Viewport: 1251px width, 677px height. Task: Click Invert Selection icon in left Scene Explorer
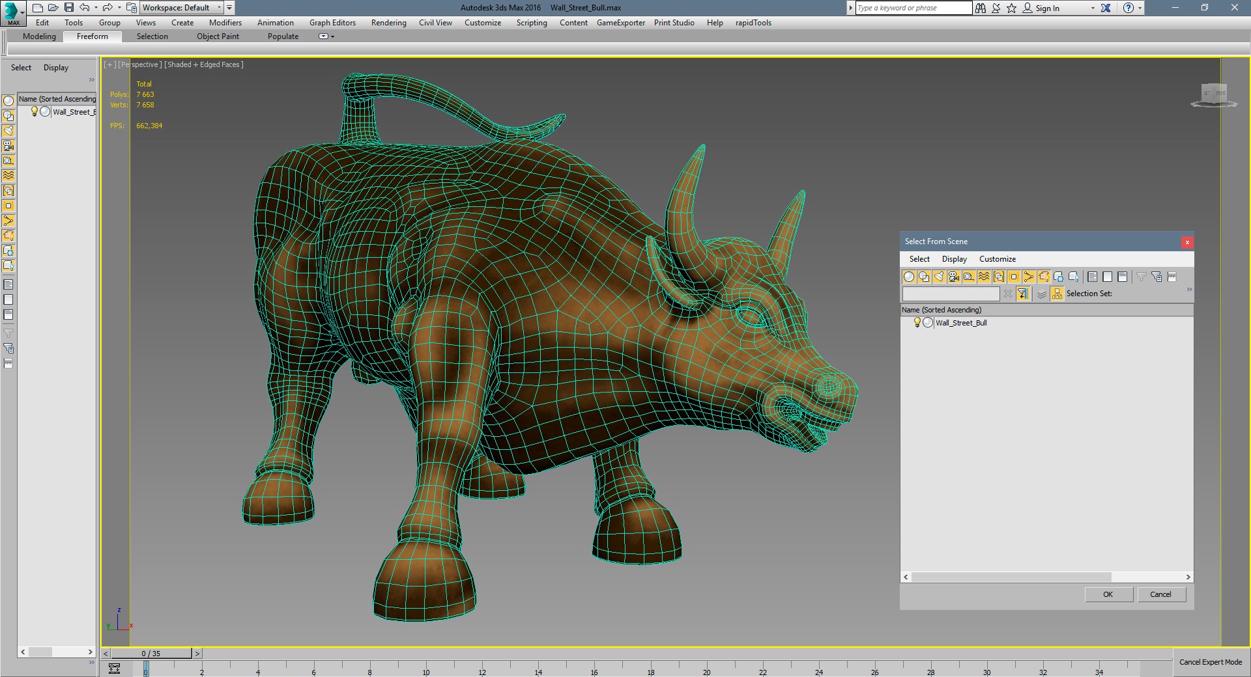(8, 314)
